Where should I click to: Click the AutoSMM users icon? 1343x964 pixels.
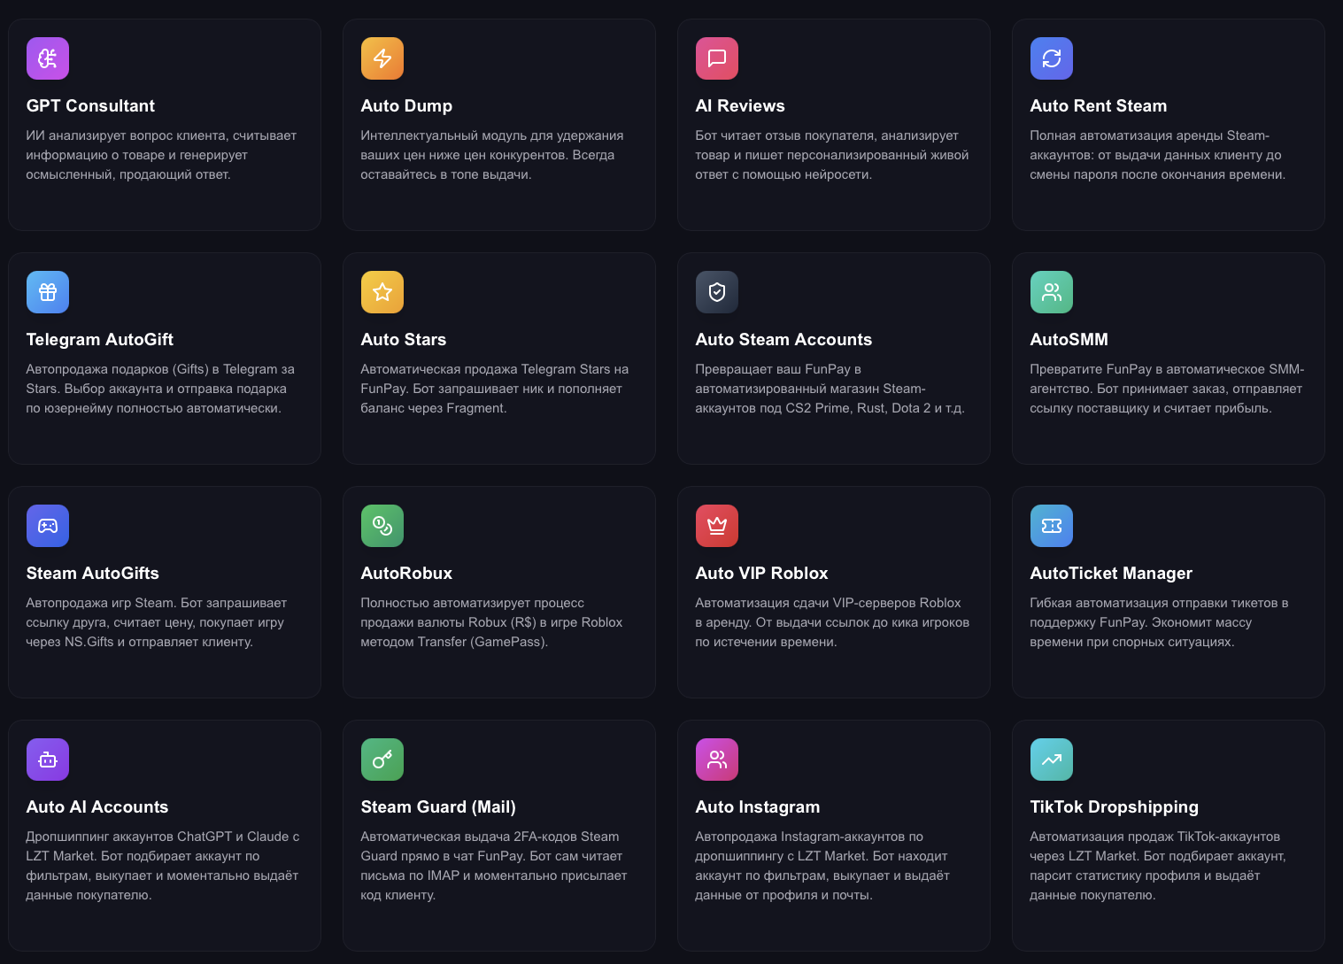tap(1052, 292)
